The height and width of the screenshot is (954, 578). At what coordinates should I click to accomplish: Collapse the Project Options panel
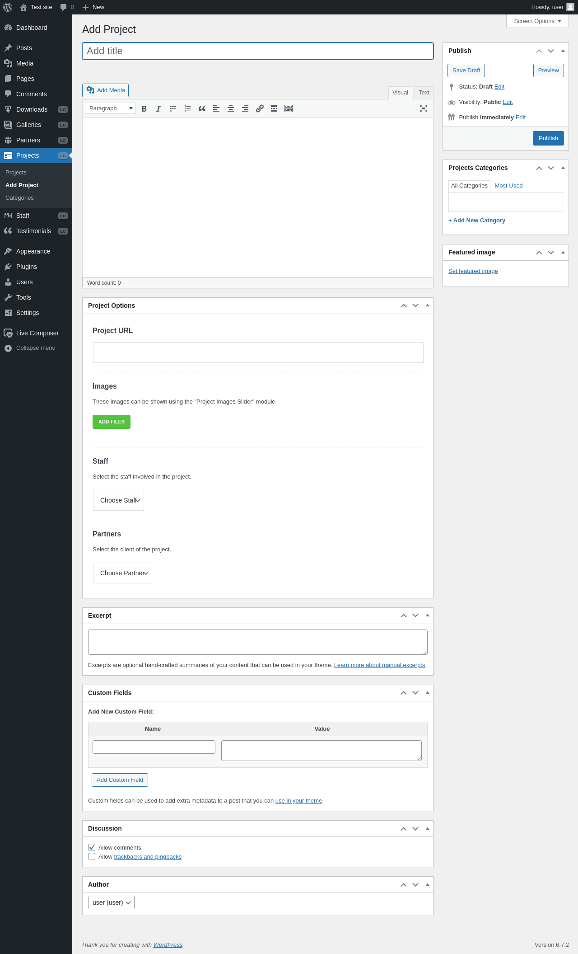[427, 305]
